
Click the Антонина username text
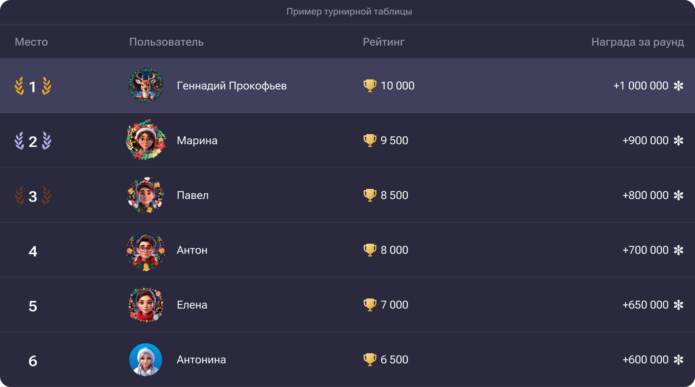click(x=201, y=360)
